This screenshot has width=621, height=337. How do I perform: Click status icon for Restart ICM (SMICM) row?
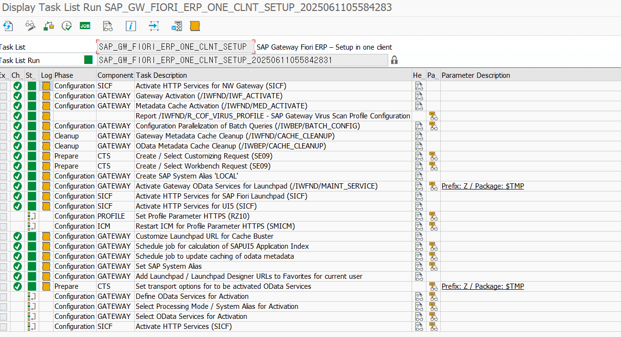click(32, 226)
